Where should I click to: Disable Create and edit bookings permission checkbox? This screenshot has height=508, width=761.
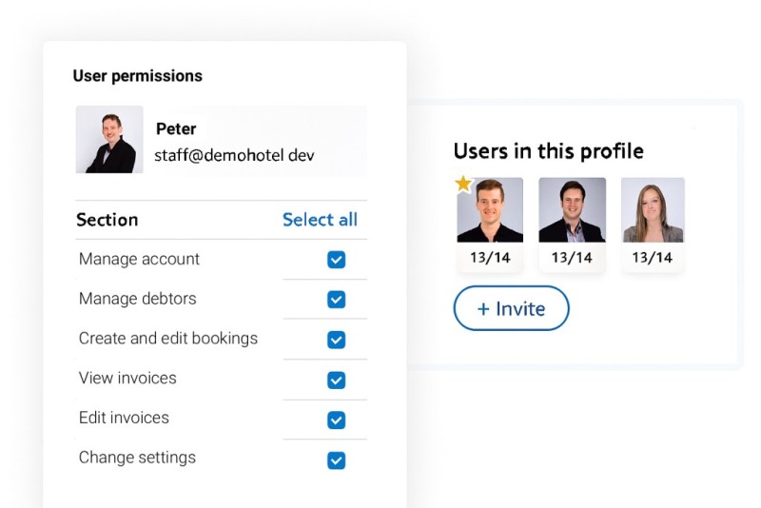[336, 340]
